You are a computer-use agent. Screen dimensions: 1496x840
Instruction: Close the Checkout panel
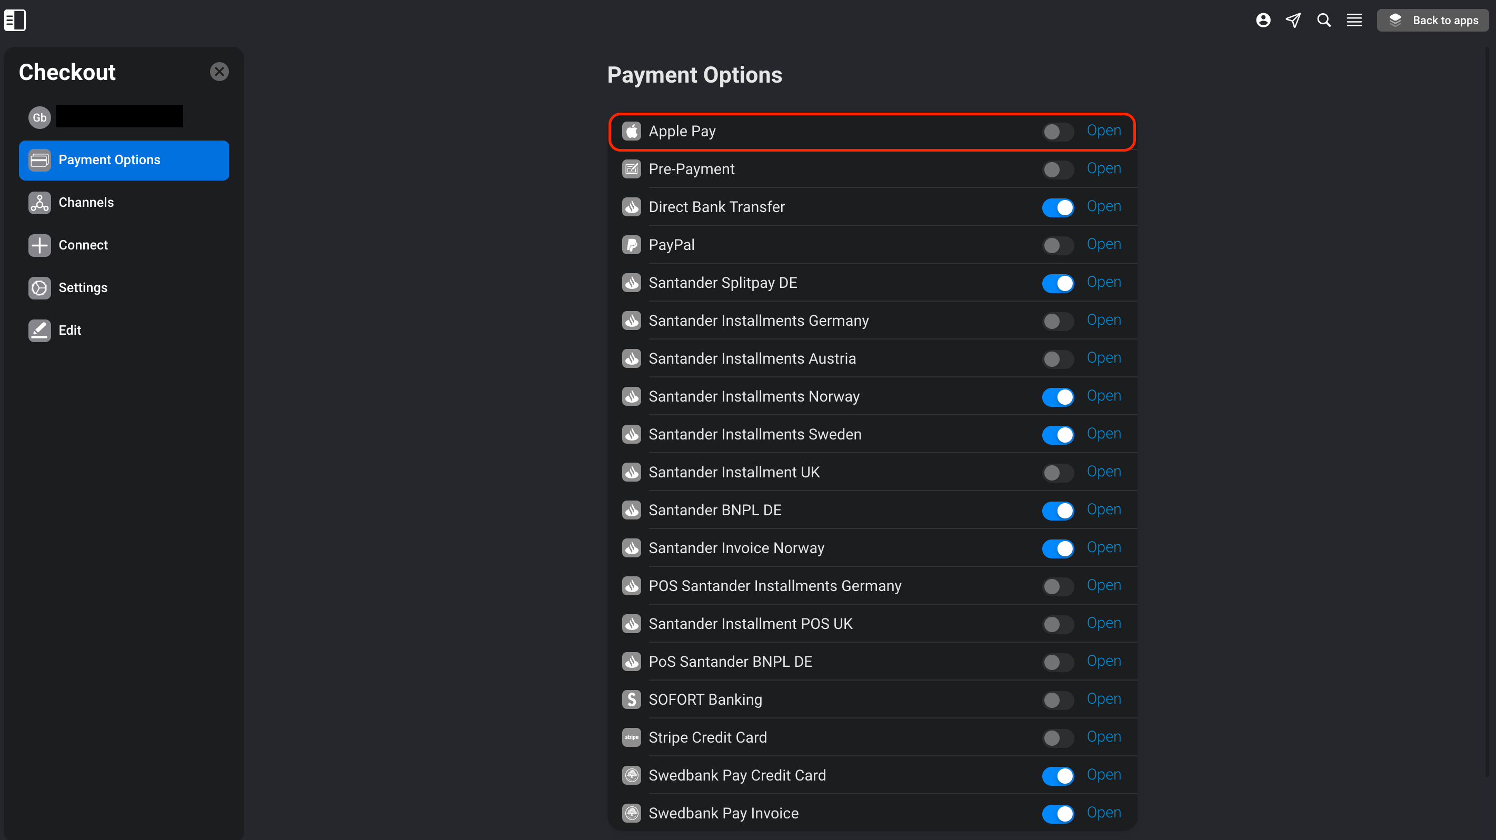pos(219,72)
